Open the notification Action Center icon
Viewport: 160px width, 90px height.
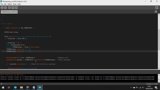[156, 87]
